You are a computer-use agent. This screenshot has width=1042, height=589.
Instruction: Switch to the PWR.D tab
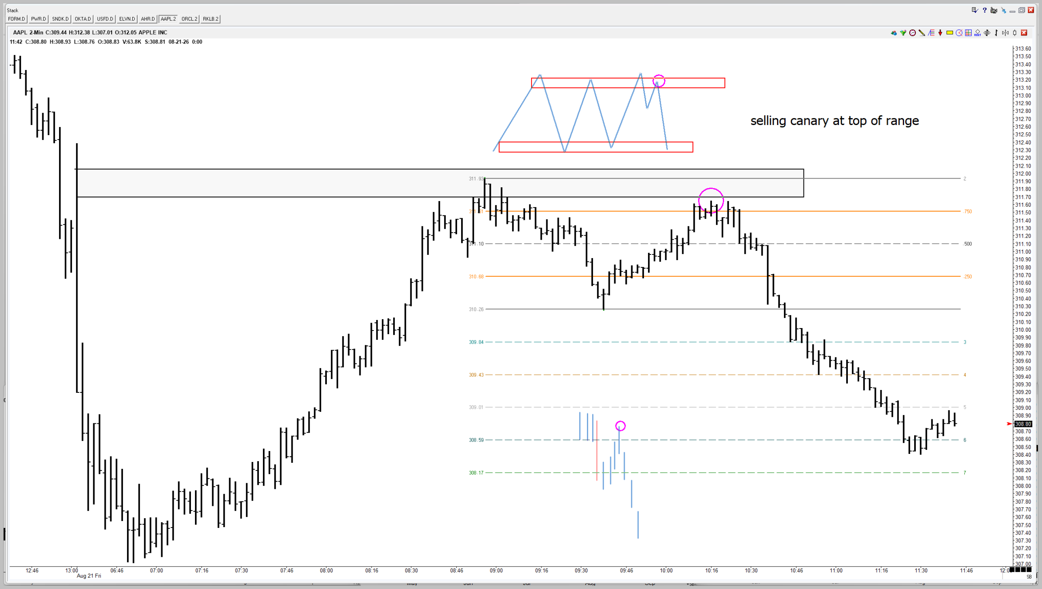click(39, 19)
